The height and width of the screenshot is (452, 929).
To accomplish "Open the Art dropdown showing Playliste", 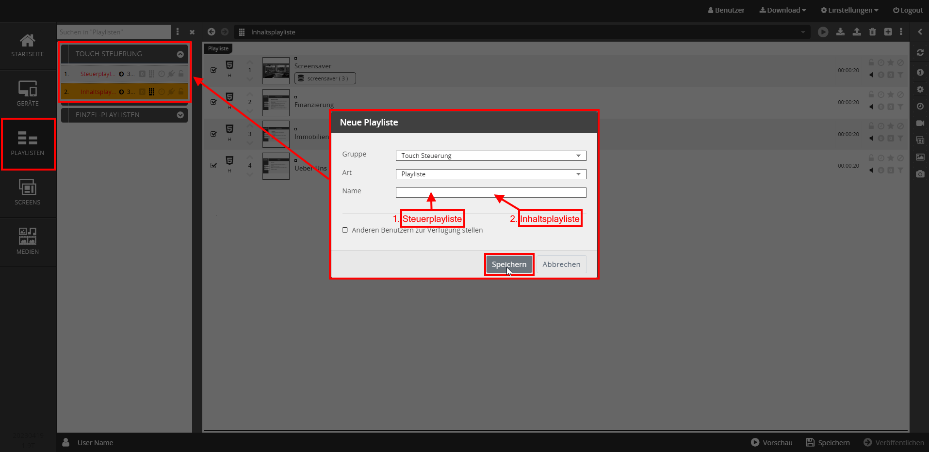I will tap(490, 174).
